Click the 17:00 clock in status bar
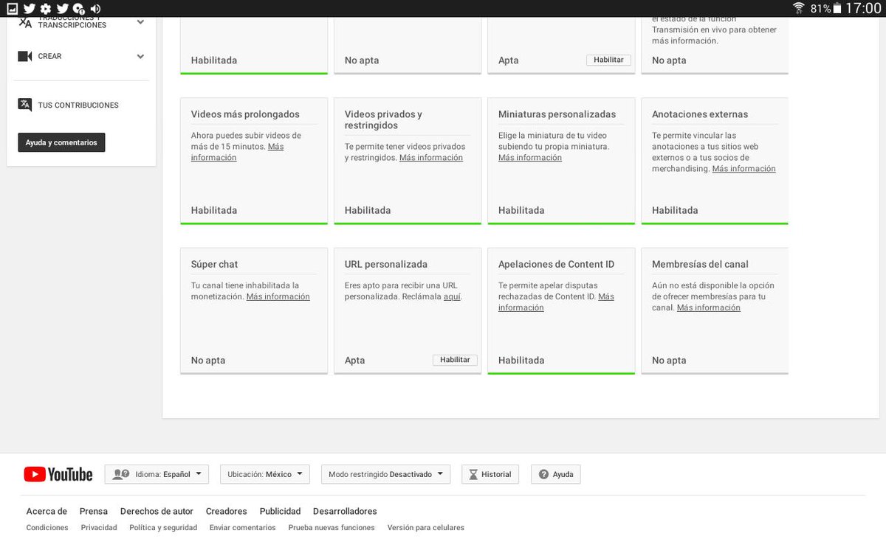Viewport: 886px width, 553px height. 863,8
